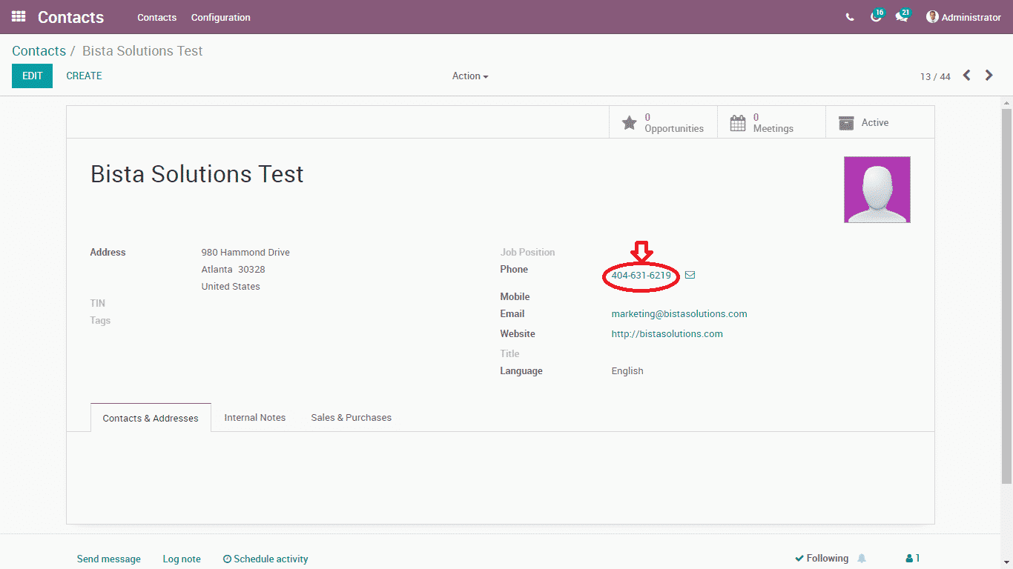This screenshot has width=1013, height=569.
Task: Click the Active status label
Action: click(x=875, y=123)
